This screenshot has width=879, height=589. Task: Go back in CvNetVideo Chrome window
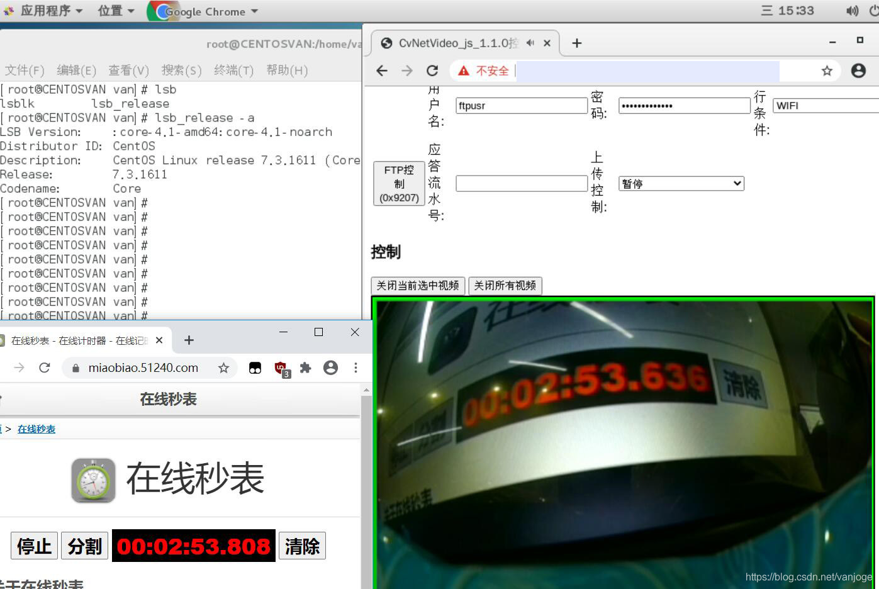(382, 70)
